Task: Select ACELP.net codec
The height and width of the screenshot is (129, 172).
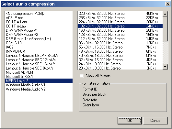Action: pyautogui.click(x=39, y=18)
